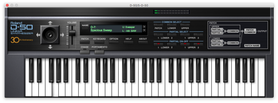Click the PATCH COMMON block in diagram
278x103 pixels.
(250, 31)
